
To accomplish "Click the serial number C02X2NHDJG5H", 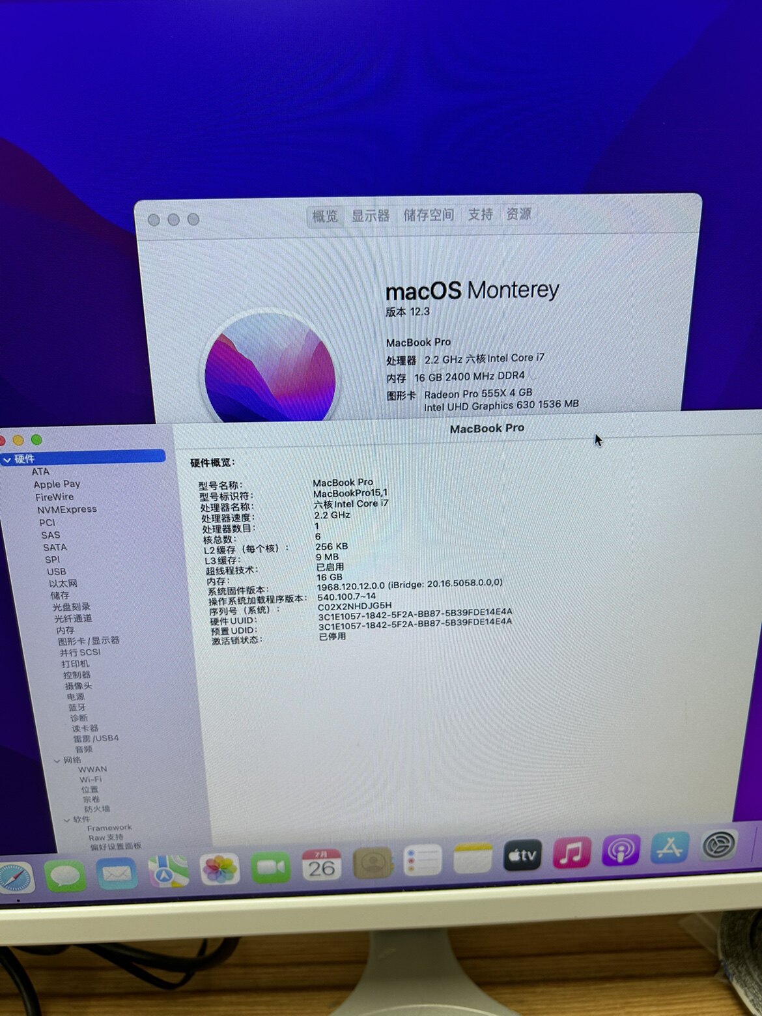I will (x=354, y=606).
